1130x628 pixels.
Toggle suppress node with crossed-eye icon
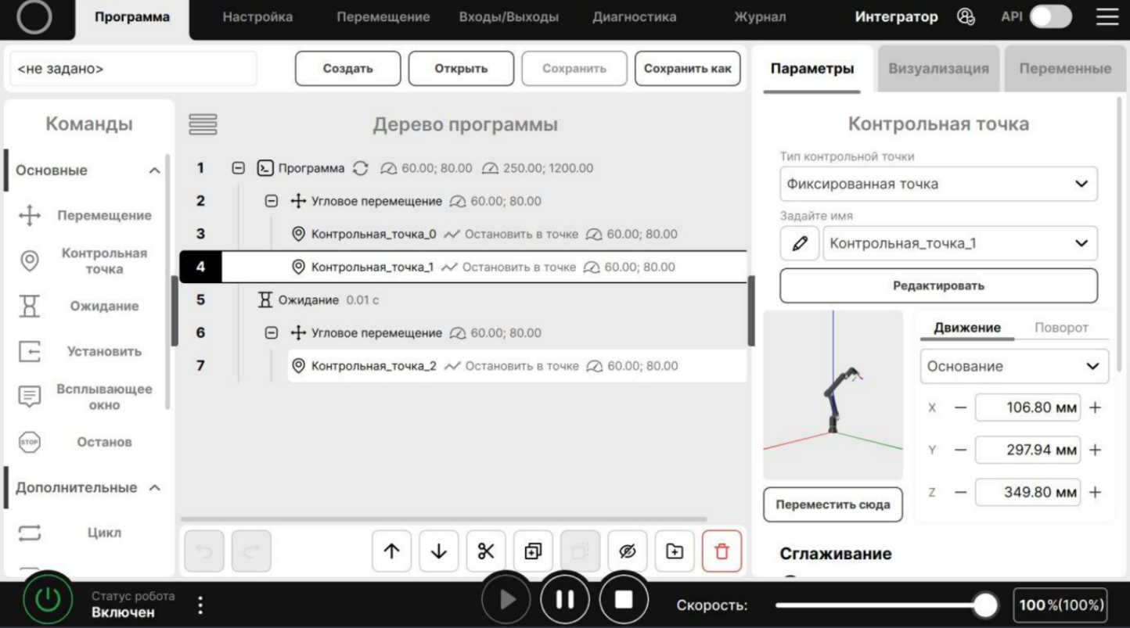click(x=628, y=551)
